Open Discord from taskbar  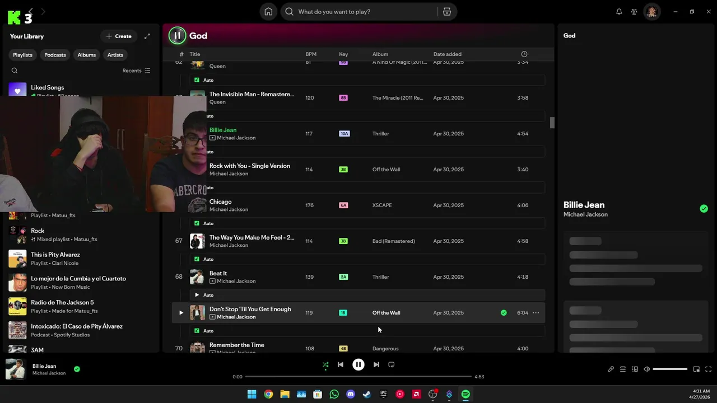351,394
